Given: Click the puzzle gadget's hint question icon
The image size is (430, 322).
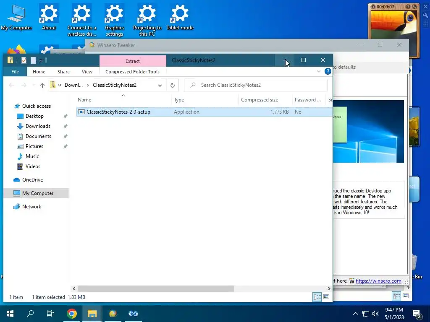Looking at the screenshot, I should point(408,7).
